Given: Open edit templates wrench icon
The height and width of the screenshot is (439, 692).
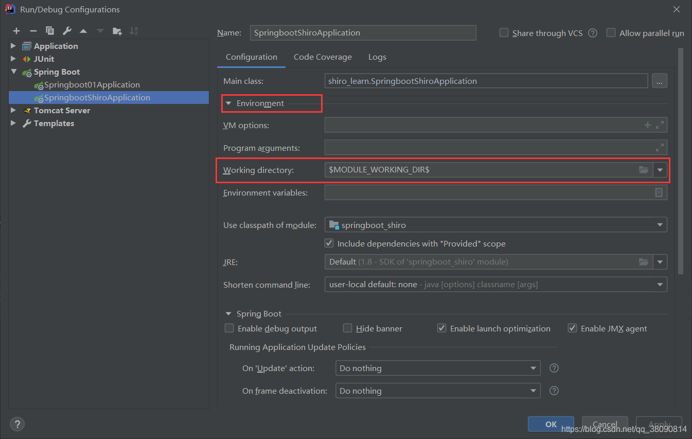Looking at the screenshot, I should pyautogui.click(x=66, y=31).
